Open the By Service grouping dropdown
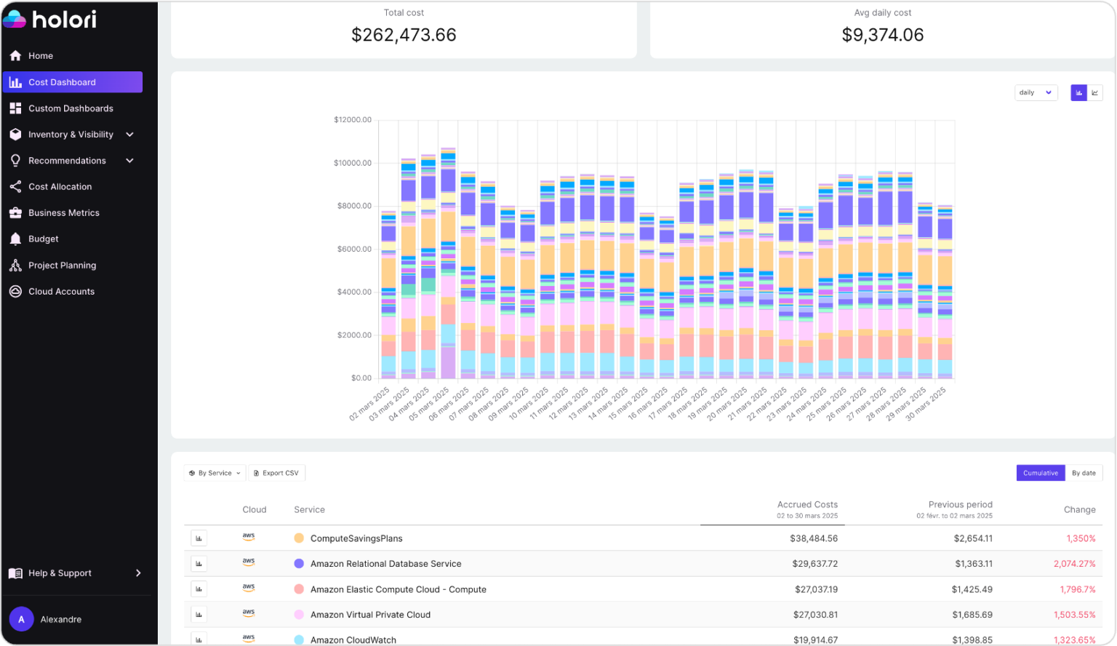 tap(214, 473)
